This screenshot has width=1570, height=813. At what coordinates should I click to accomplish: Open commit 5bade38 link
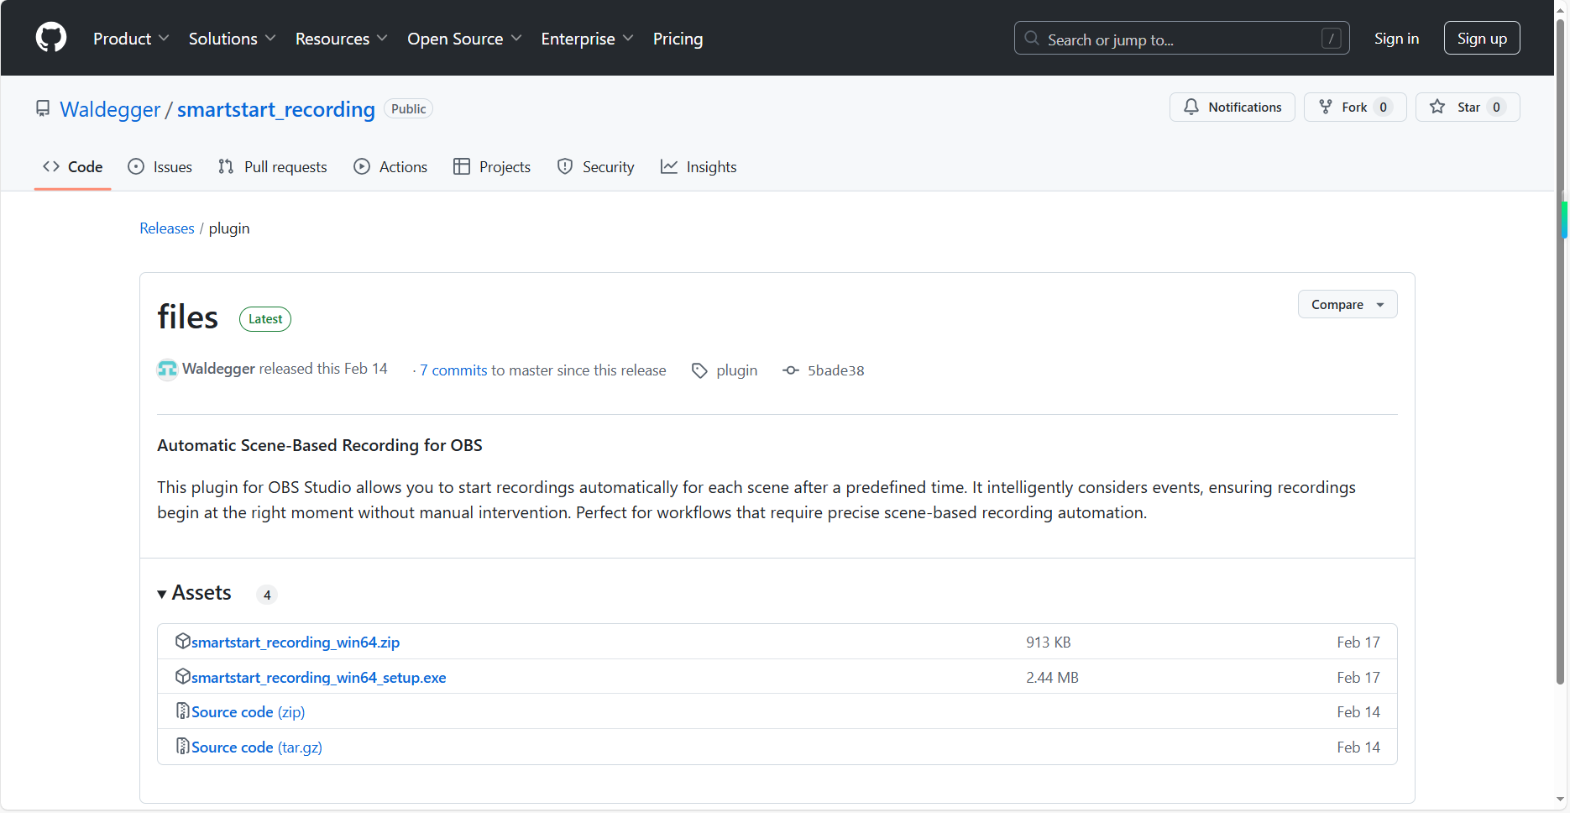(x=835, y=370)
